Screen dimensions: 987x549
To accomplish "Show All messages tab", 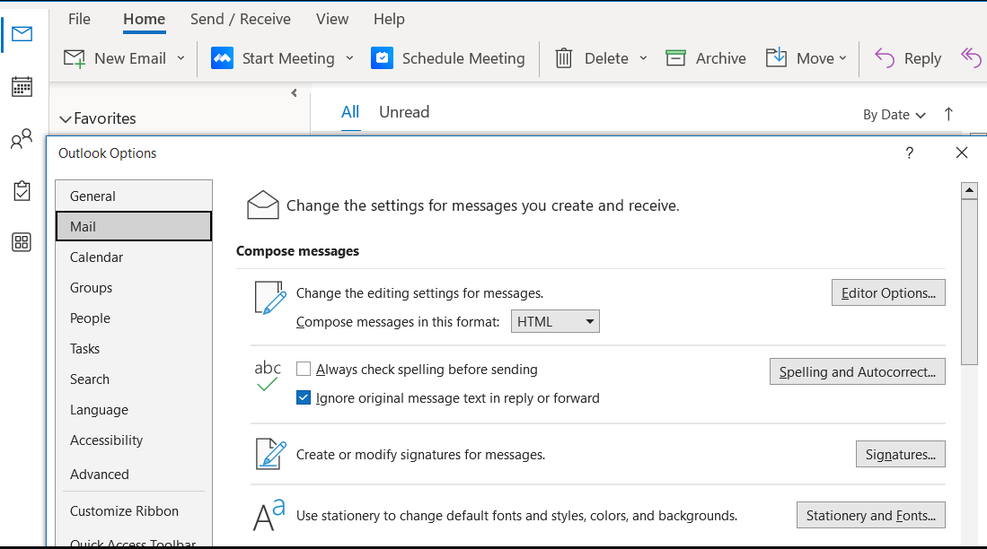I will [350, 112].
